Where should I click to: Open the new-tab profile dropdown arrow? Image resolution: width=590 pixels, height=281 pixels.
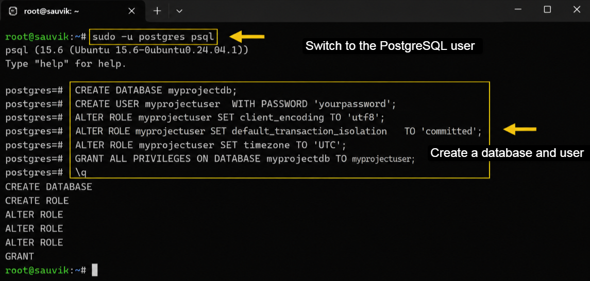coord(179,11)
